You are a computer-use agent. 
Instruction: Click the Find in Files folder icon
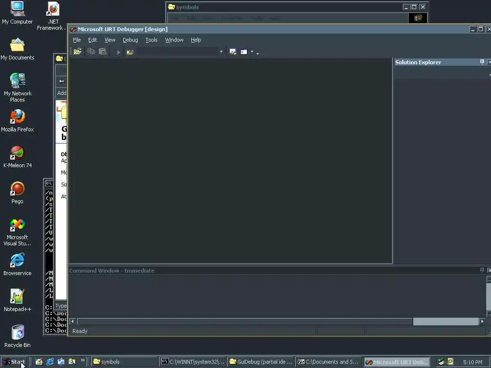pos(130,52)
